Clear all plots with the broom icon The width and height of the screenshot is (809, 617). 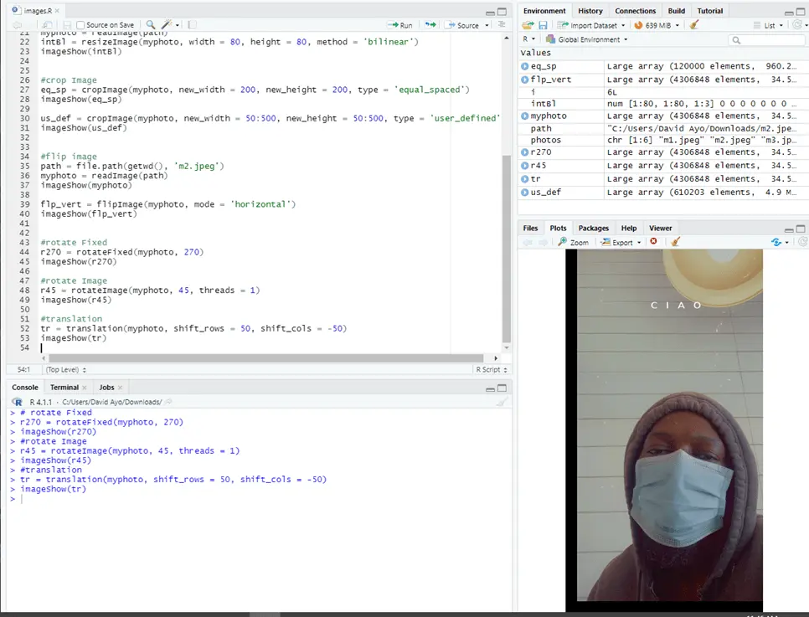pyautogui.click(x=677, y=242)
